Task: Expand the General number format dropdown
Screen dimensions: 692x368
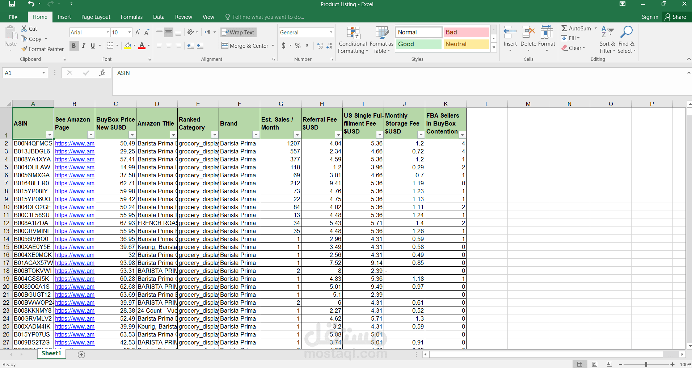Action: (331, 33)
